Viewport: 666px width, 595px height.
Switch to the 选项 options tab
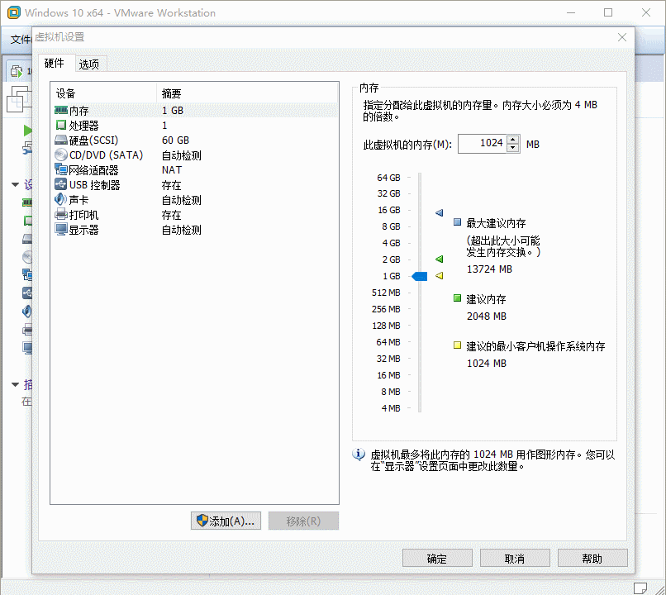89,64
